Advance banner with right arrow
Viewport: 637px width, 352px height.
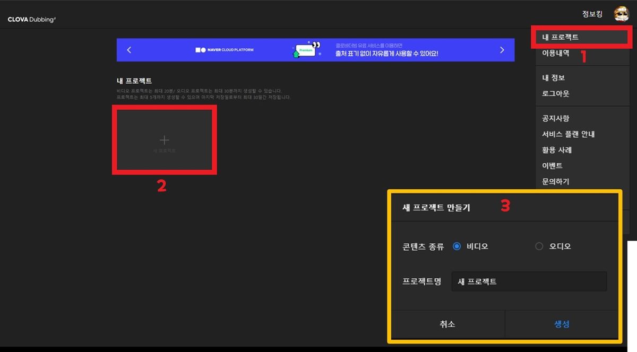pos(502,50)
